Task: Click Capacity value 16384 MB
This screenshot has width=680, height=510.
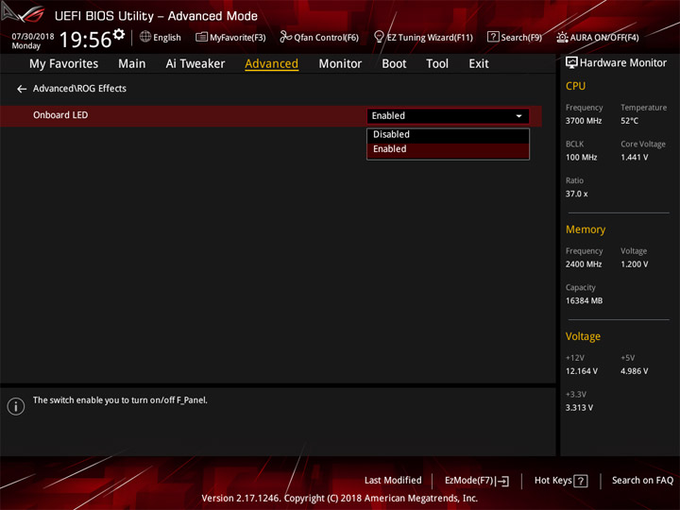Action: point(584,300)
